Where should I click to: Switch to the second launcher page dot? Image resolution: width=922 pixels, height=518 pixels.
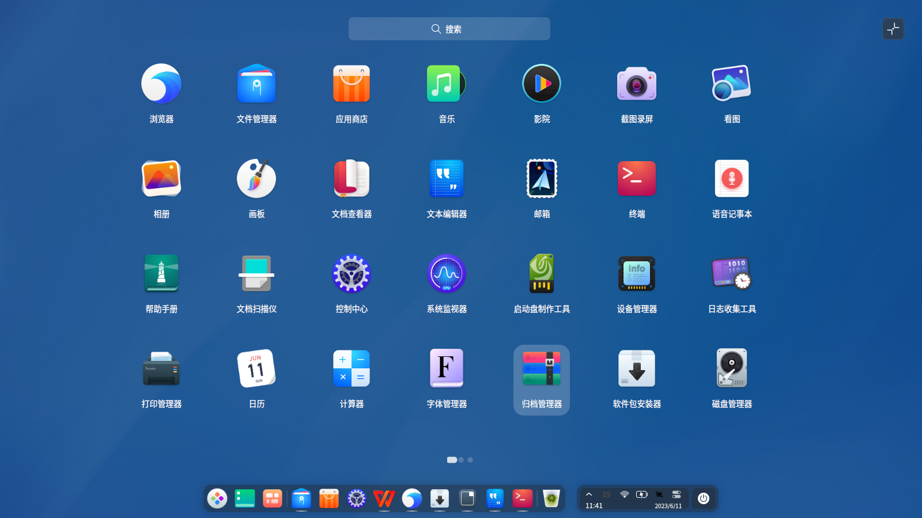(x=460, y=460)
